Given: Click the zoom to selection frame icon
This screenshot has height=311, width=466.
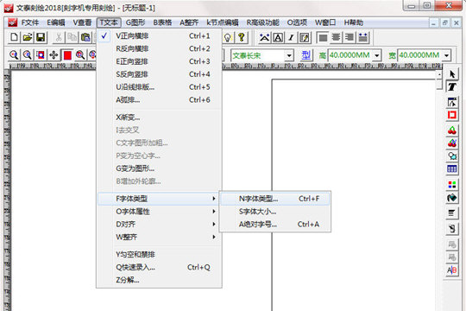Looking at the screenshot, I should (x=41, y=54).
